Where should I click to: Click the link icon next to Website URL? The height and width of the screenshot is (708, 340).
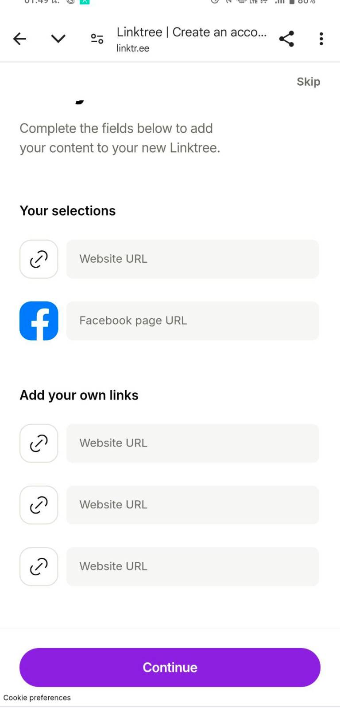pos(39,259)
